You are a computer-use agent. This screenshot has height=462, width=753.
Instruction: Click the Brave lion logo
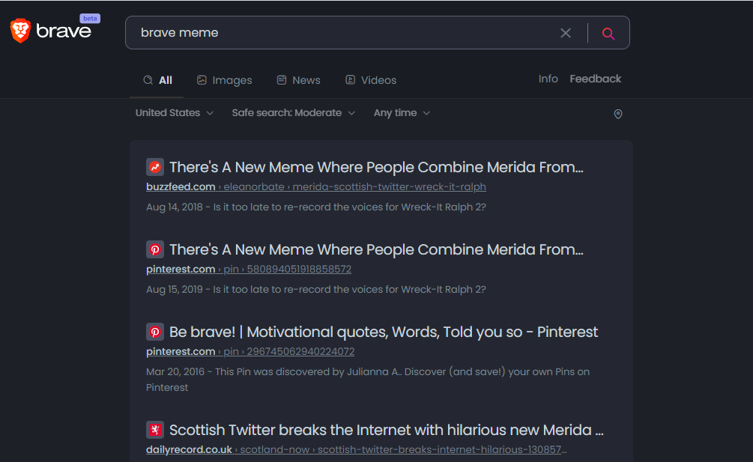click(20, 31)
